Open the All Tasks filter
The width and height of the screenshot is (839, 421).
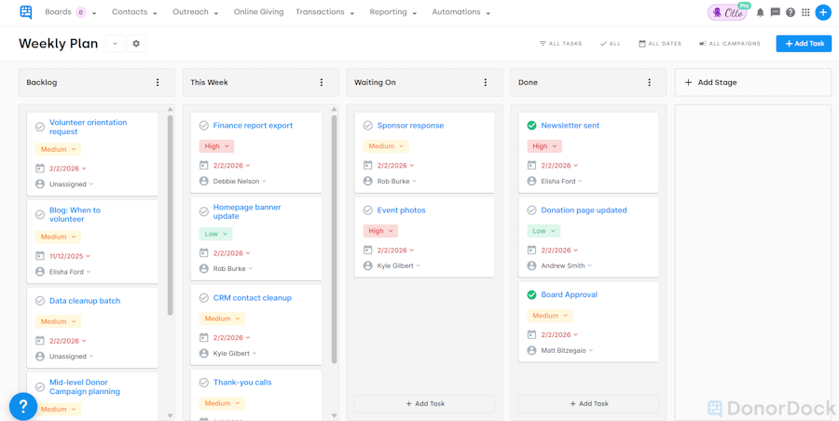(560, 44)
